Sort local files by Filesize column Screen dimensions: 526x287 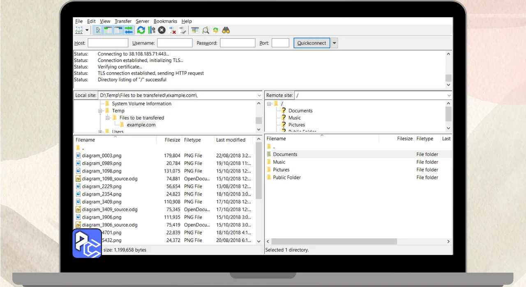pos(172,140)
